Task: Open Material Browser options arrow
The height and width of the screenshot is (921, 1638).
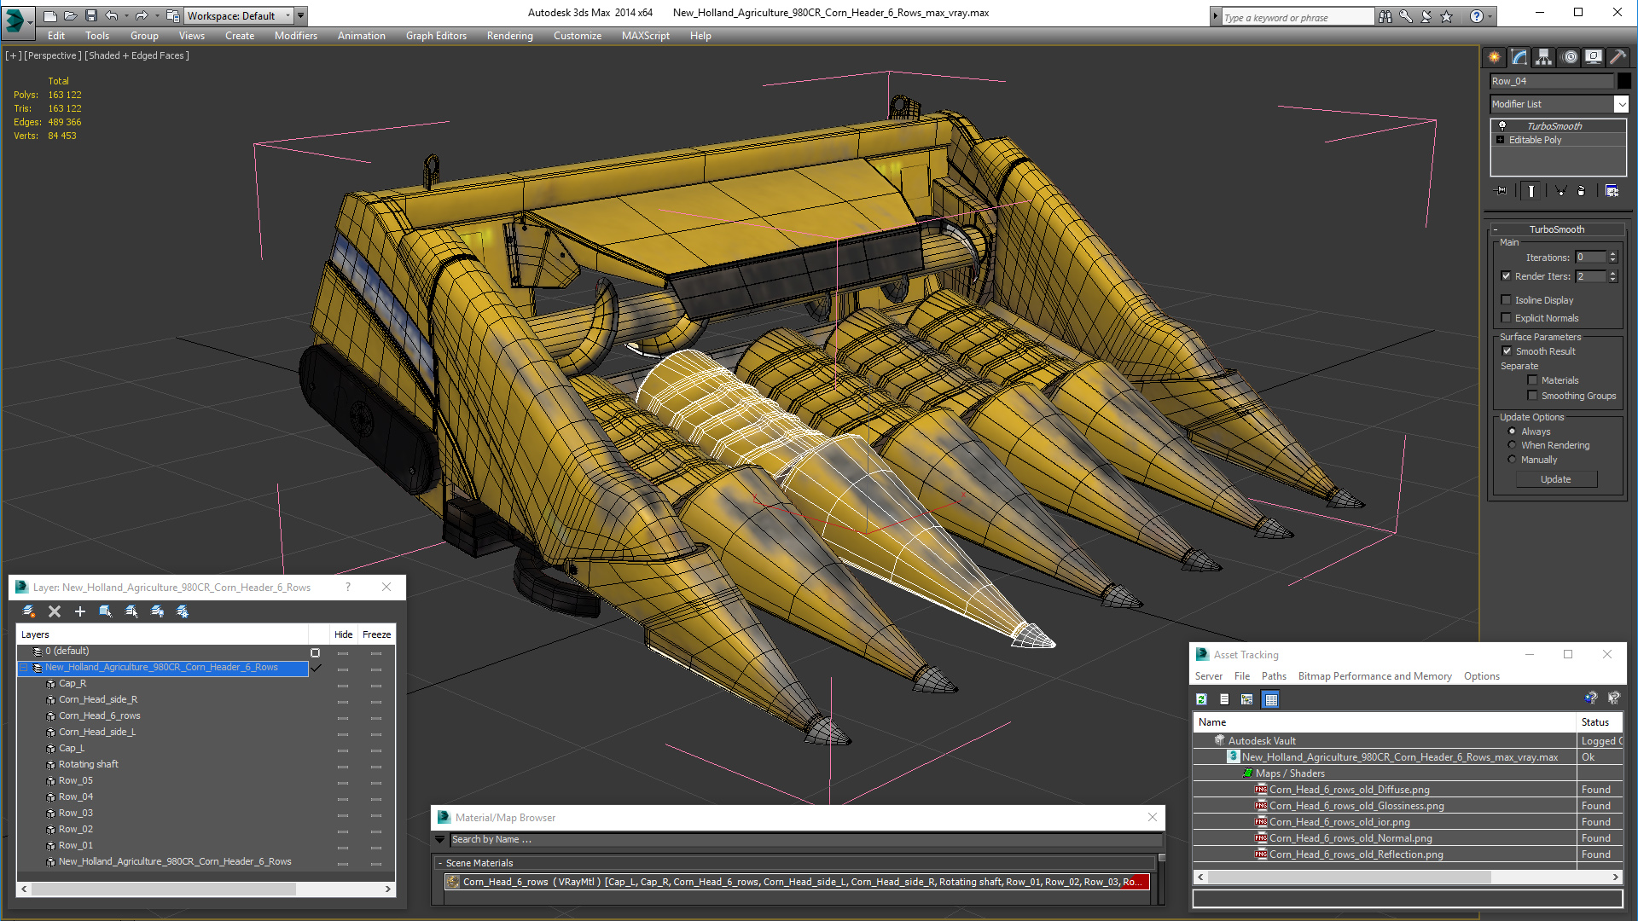Action: click(x=440, y=840)
